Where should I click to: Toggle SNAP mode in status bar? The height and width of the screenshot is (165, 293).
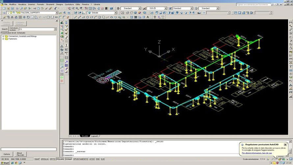tap(37, 159)
